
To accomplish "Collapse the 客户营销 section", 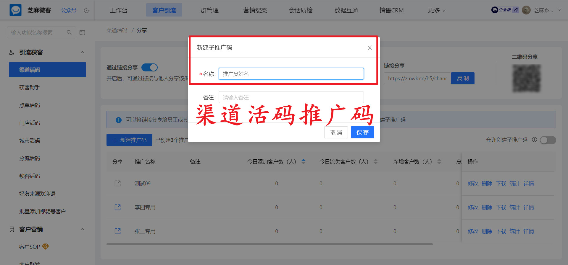I will 83,229.
